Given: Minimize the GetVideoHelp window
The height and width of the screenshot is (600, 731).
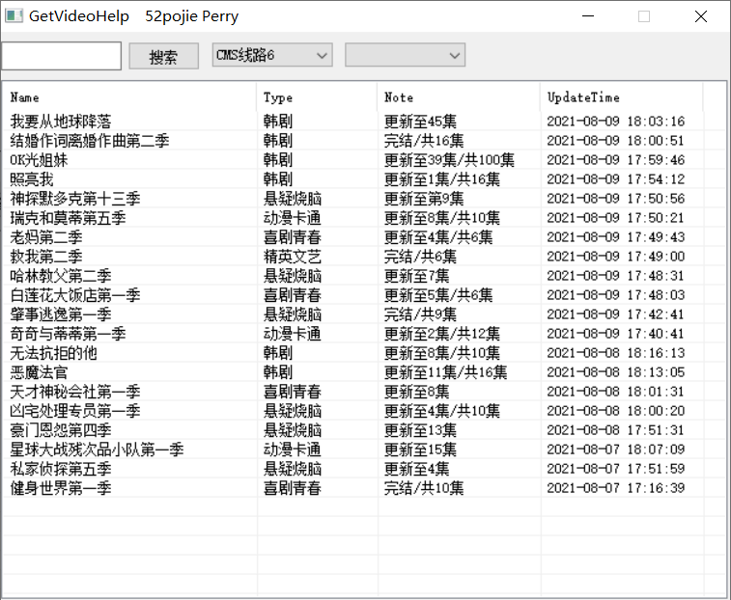Looking at the screenshot, I should click(587, 16).
